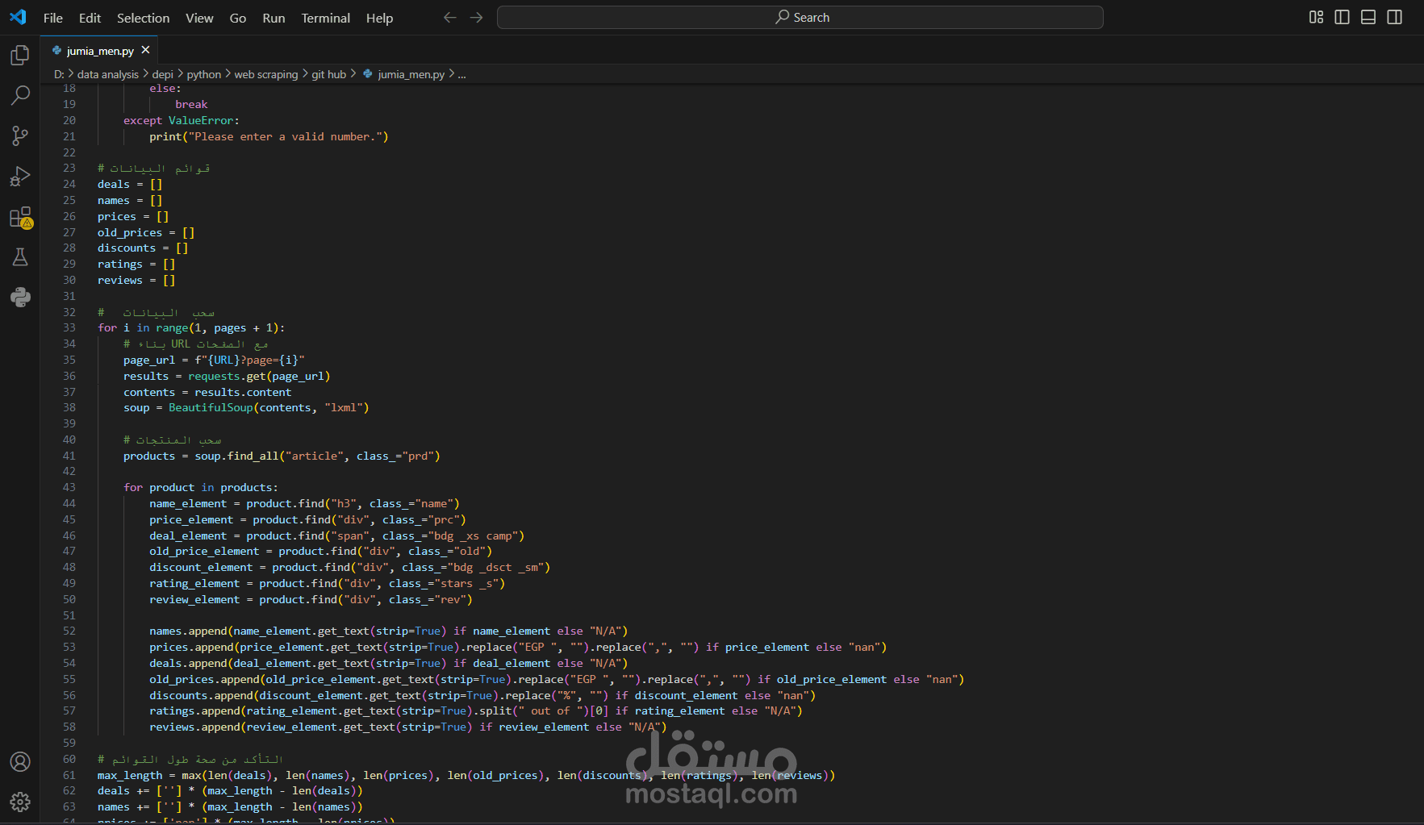Open the Explorer sidebar icon

point(19,55)
